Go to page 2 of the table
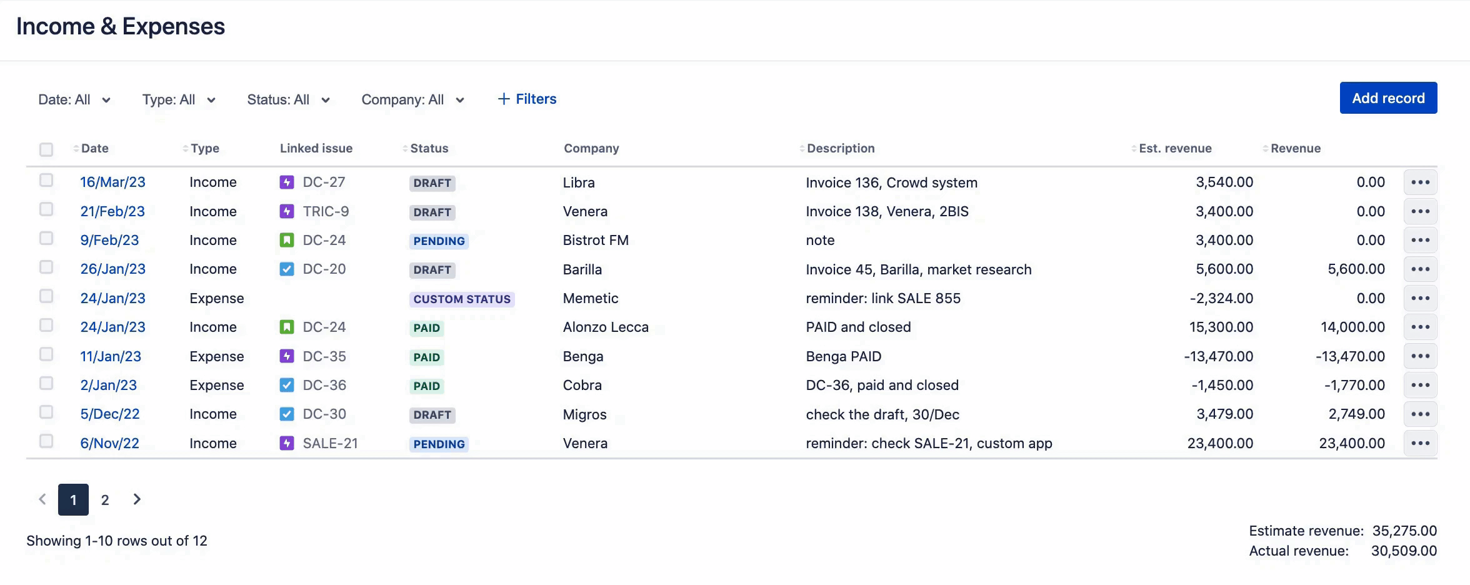1470x585 pixels. (105, 499)
